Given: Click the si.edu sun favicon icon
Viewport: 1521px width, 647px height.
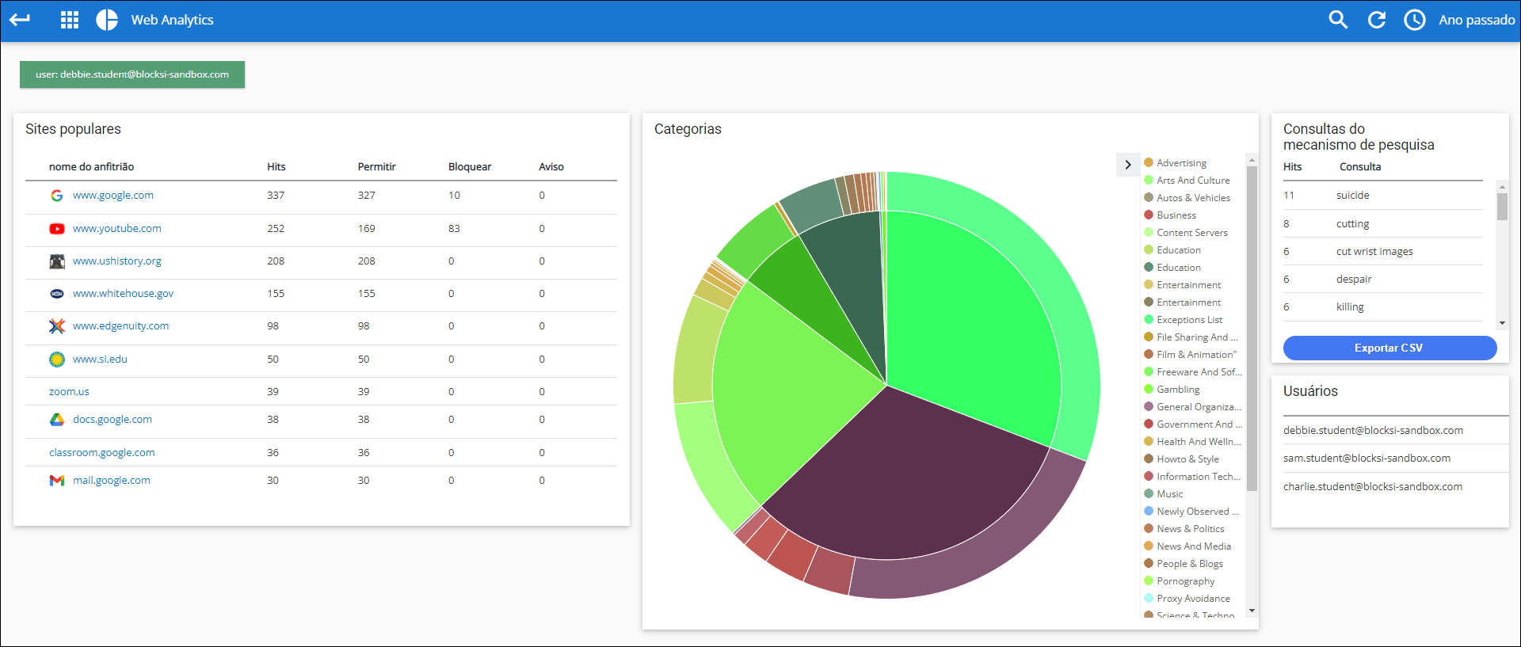Looking at the screenshot, I should (x=57, y=360).
